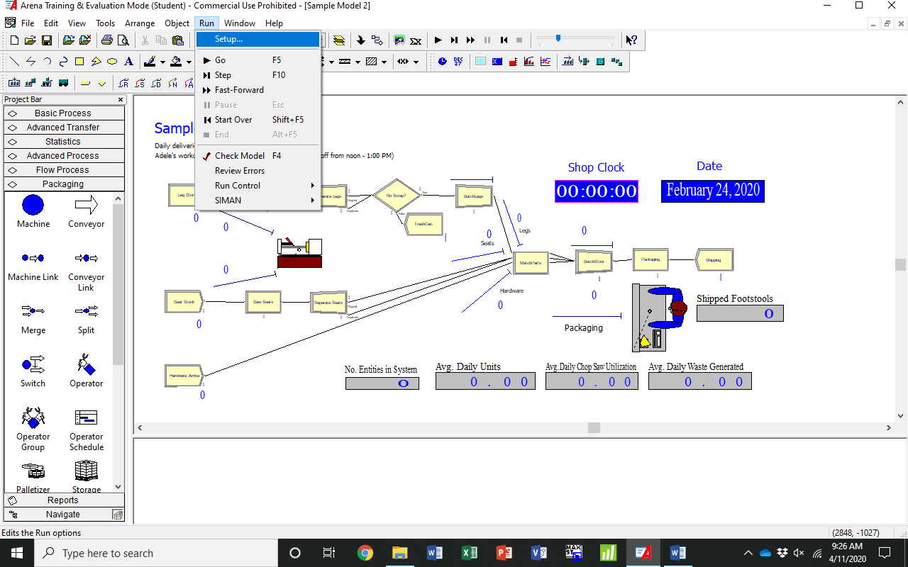The height and width of the screenshot is (567, 908).
Task: Choose Review Errors from Run menu
Action: (259, 170)
